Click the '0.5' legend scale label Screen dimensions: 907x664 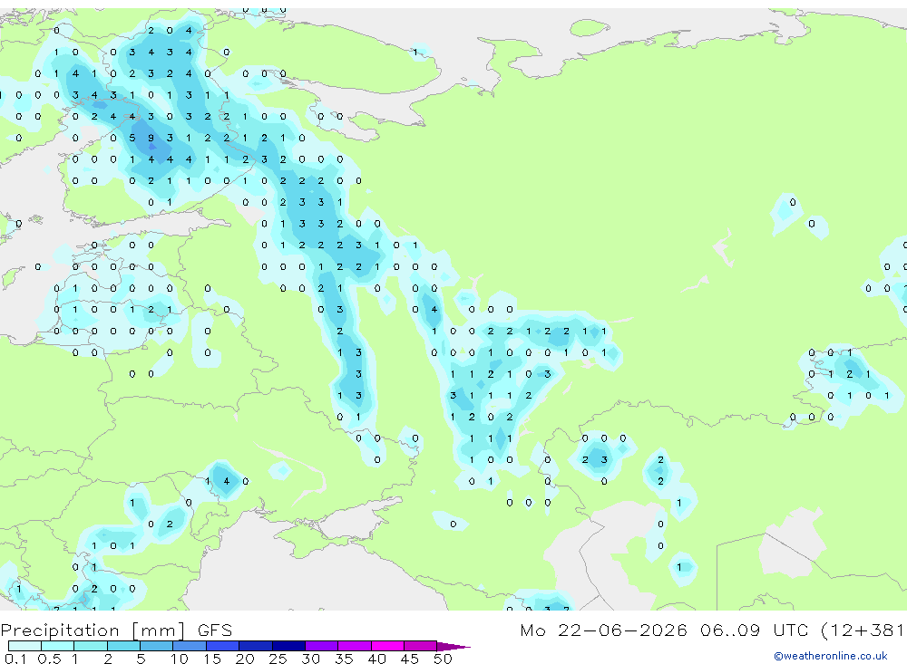(49, 659)
